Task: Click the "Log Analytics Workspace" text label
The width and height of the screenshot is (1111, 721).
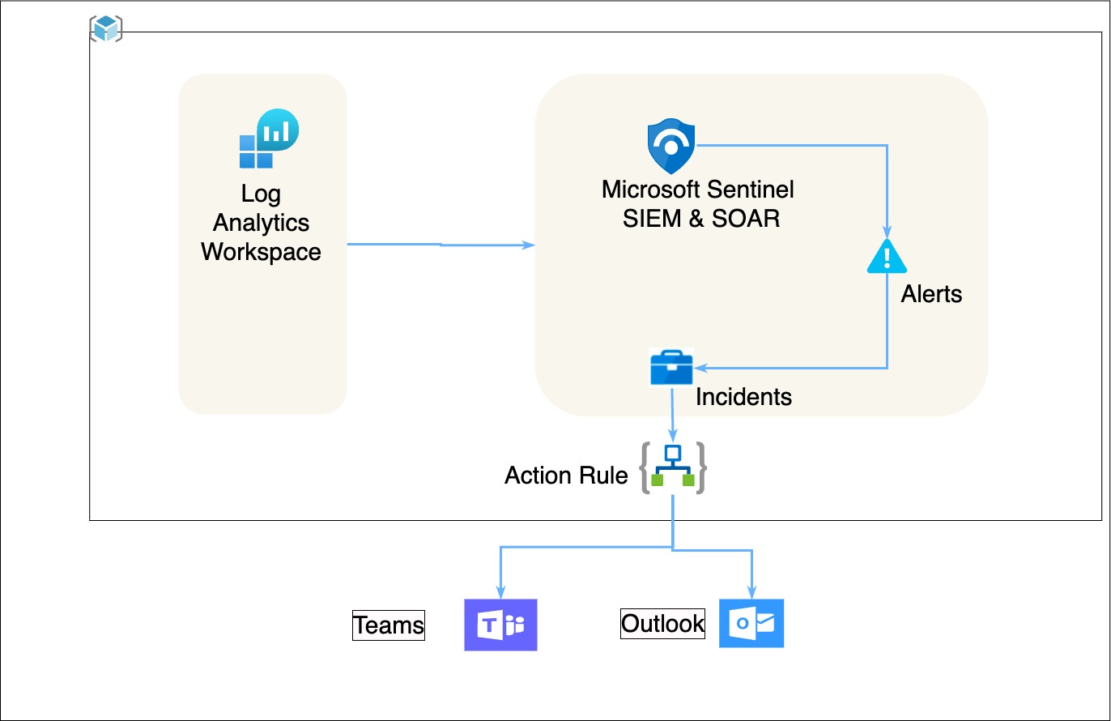Action: (x=261, y=223)
